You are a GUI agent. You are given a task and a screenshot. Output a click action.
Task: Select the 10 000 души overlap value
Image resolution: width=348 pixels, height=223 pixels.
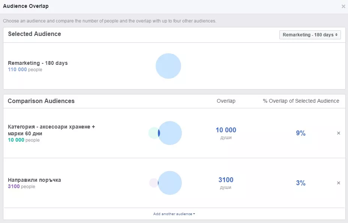[226, 133]
